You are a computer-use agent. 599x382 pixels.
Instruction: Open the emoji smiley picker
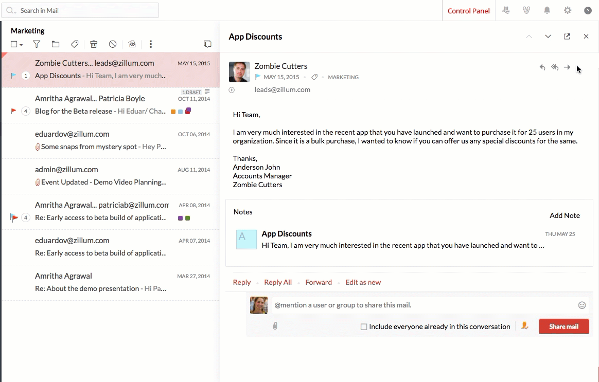click(582, 305)
